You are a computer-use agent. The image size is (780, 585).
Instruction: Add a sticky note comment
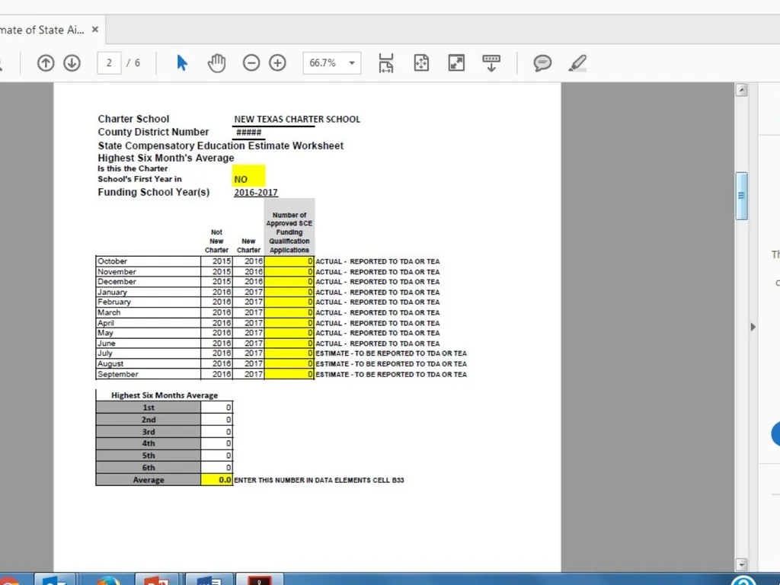point(542,63)
